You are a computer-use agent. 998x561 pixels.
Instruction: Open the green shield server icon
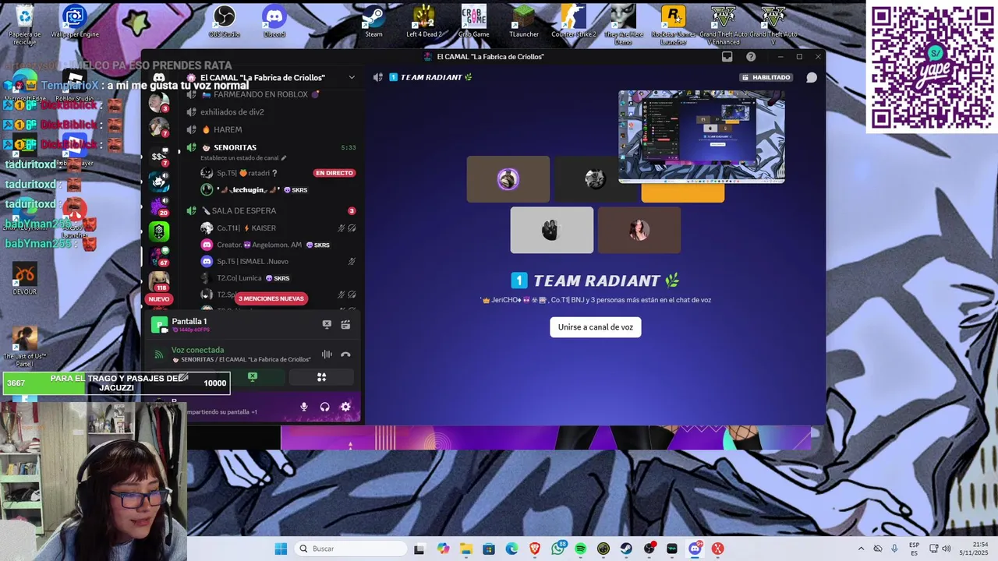point(159,231)
